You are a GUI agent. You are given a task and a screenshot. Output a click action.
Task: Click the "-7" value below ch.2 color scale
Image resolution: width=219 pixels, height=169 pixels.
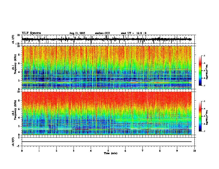coord(204,131)
